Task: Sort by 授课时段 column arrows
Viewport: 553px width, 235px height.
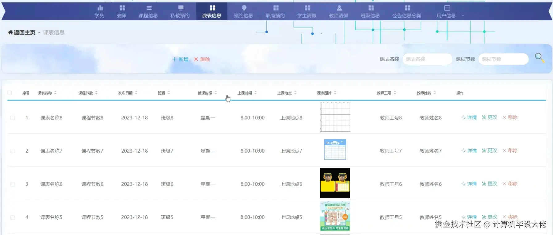Action: click(216, 93)
